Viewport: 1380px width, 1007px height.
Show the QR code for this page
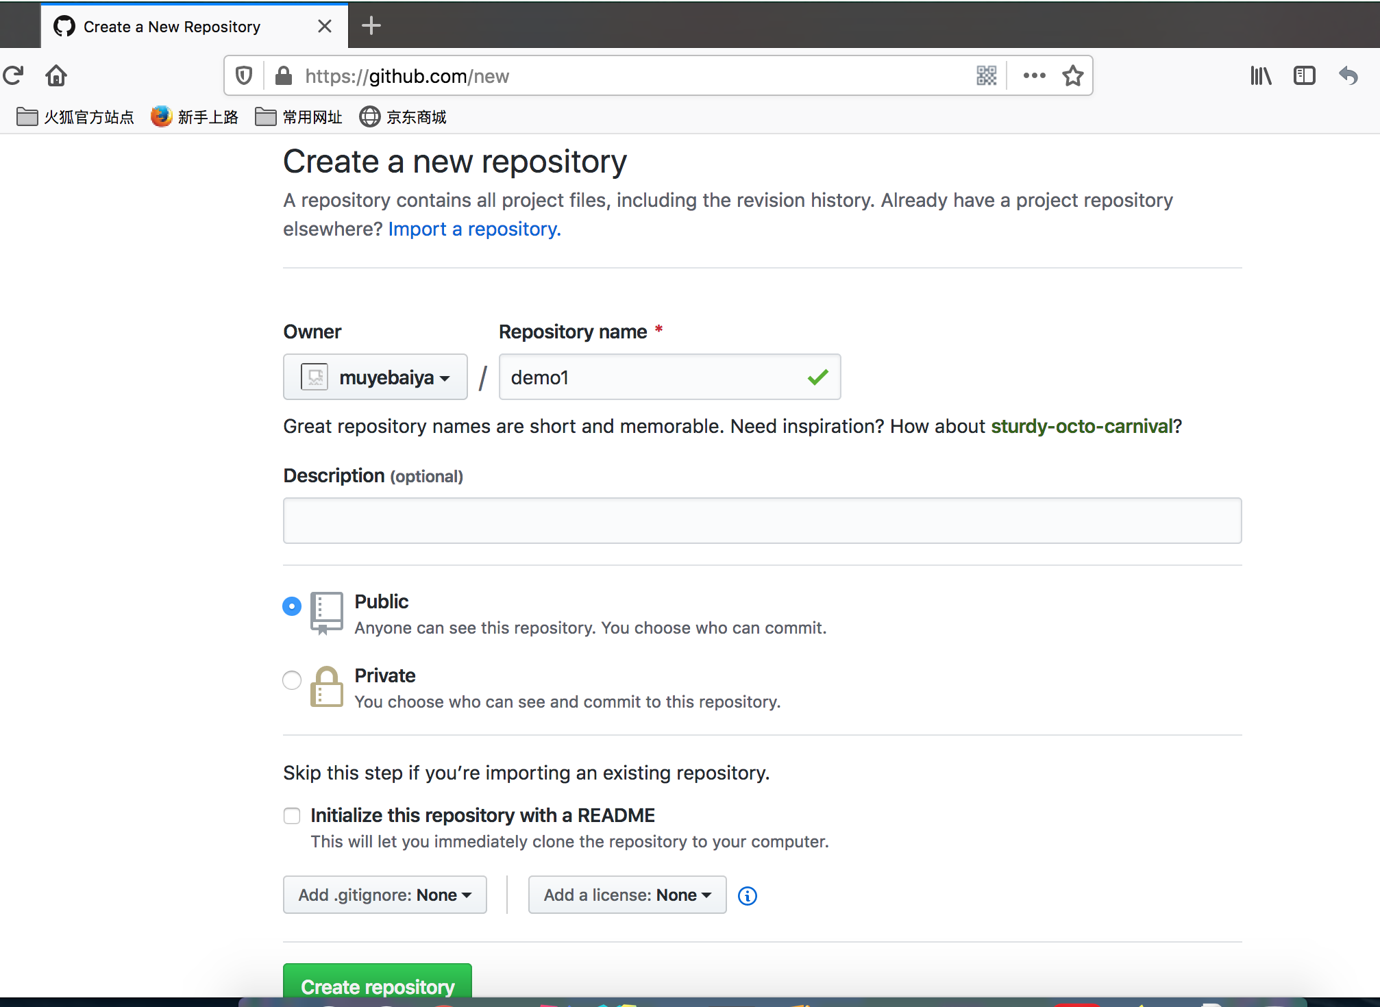tap(986, 75)
